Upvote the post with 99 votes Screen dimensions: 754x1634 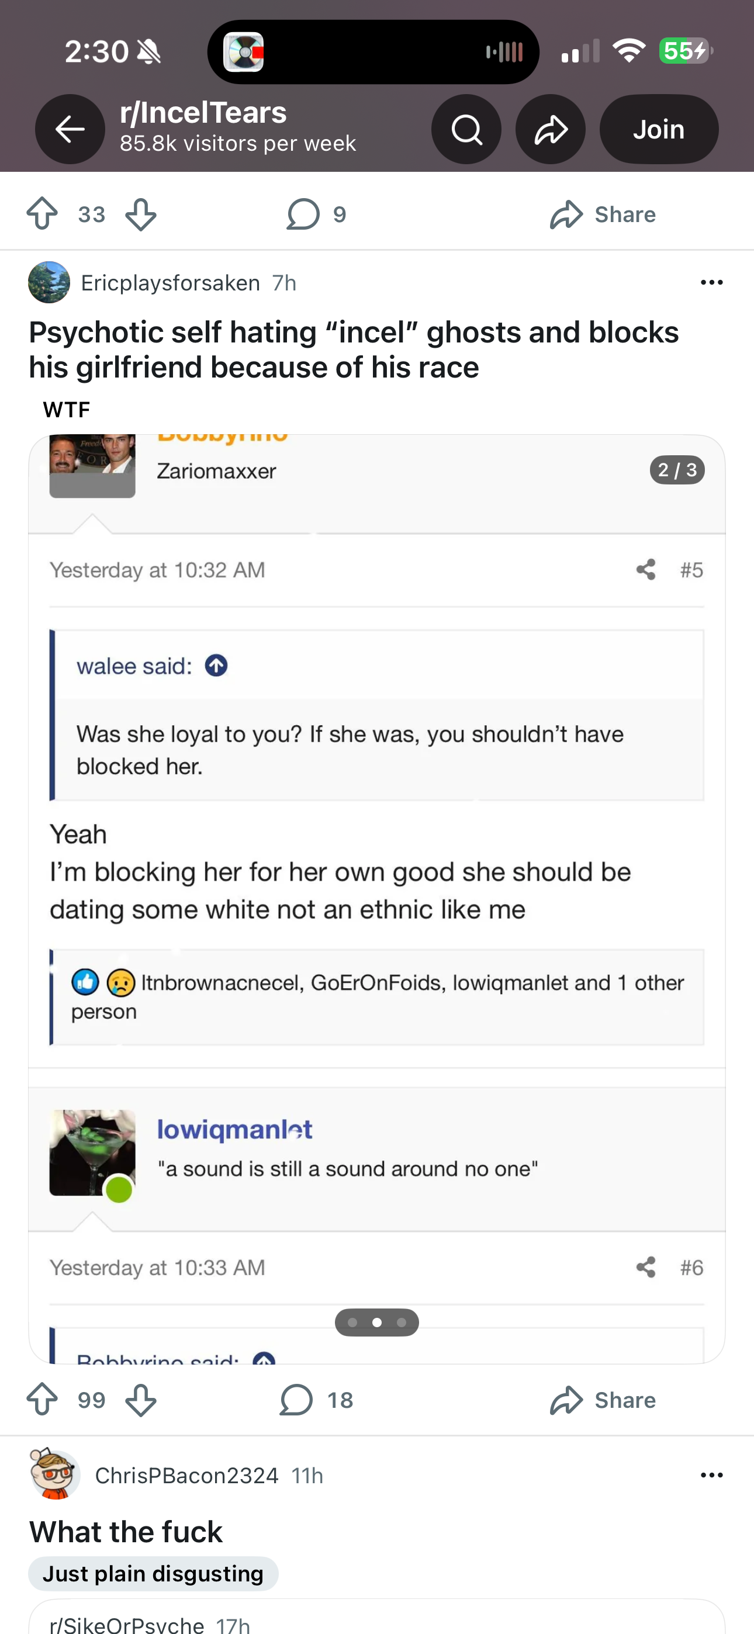pyautogui.click(x=43, y=1400)
